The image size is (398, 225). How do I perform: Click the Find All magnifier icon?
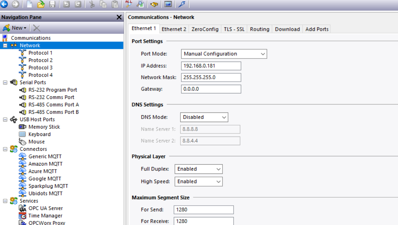click(x=129, y=4)
